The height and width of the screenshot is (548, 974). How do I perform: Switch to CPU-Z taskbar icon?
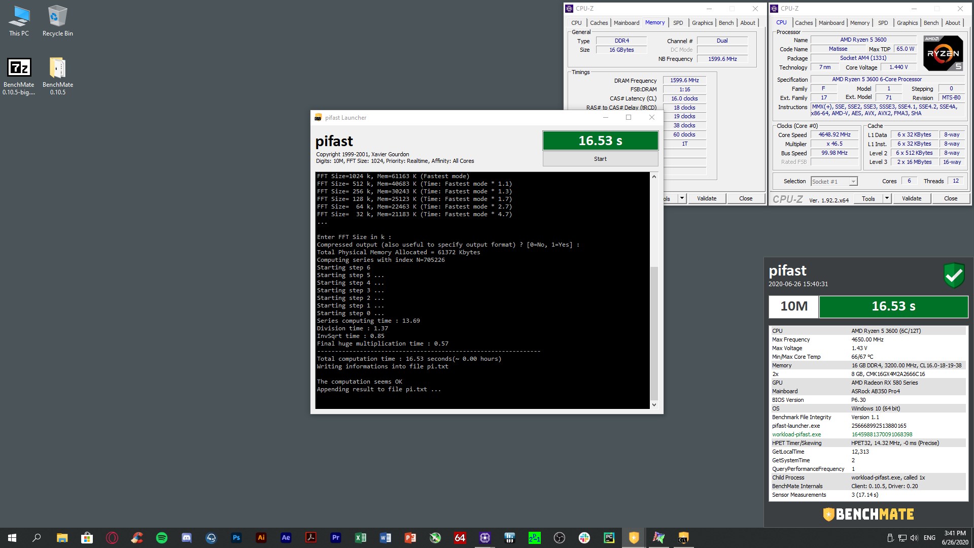coord(484,538)
